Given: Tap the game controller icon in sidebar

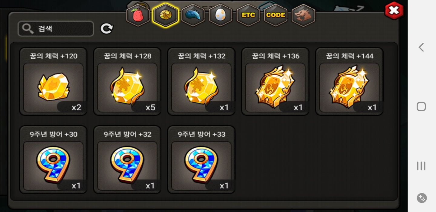Looking at the screenshot, I should [x=421, y=198].
